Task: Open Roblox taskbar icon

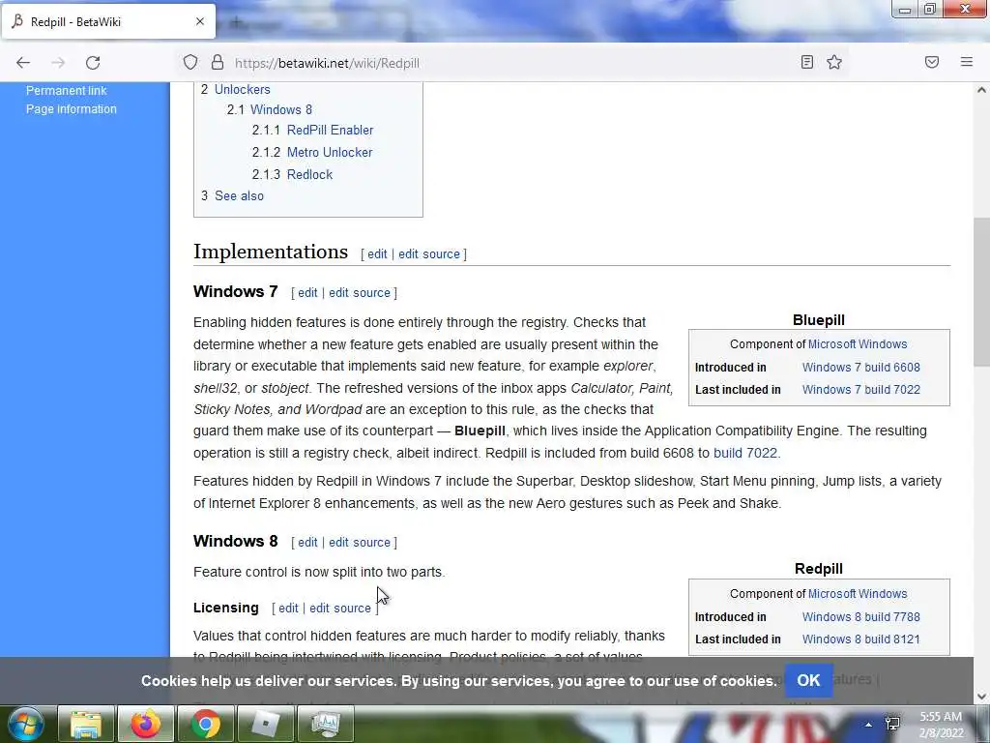Action: (x=266, y=724)
